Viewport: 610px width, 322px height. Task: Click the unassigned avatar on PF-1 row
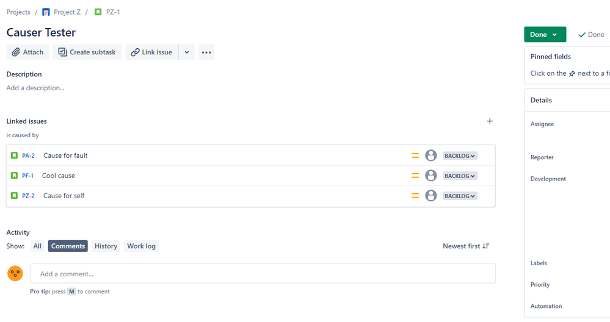point(430,176)
